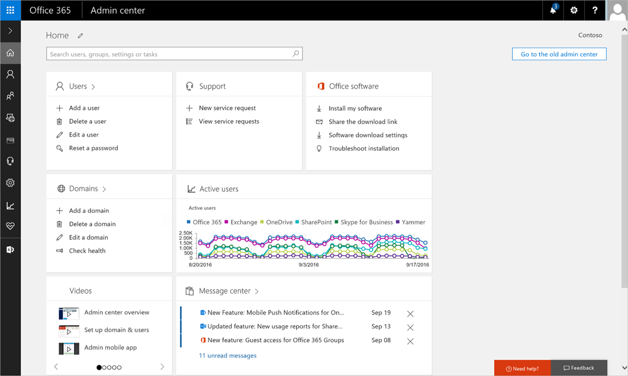Click the Home icon in the left sidebar
Image resolution: width=628 pixels, height=376 pixels.
[x=10, y=52]
